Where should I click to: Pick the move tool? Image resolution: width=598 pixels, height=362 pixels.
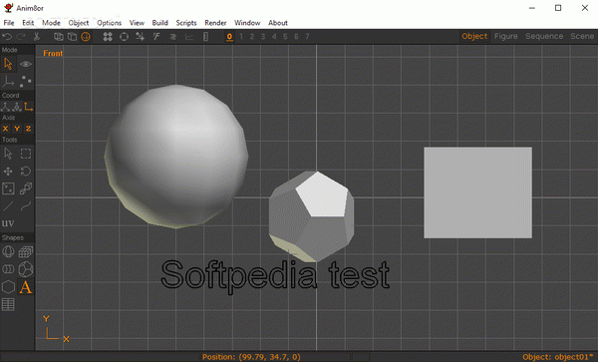click(8, 172)
